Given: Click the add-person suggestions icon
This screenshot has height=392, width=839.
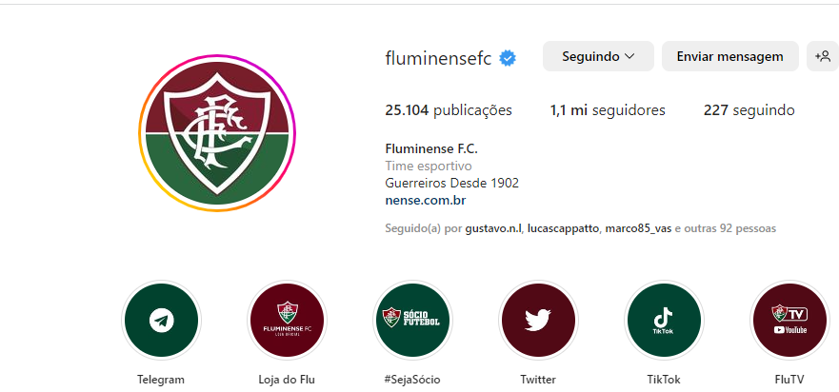Looking at the screenshot, I should [823, 56].
